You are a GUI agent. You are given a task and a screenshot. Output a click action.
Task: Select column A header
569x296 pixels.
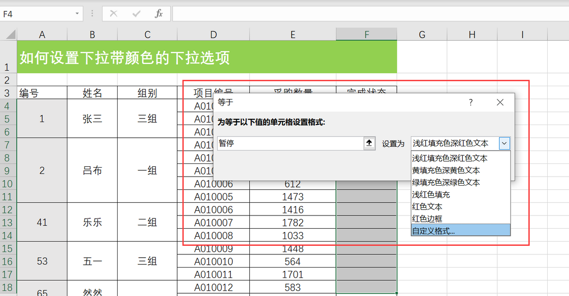(42, 35)
